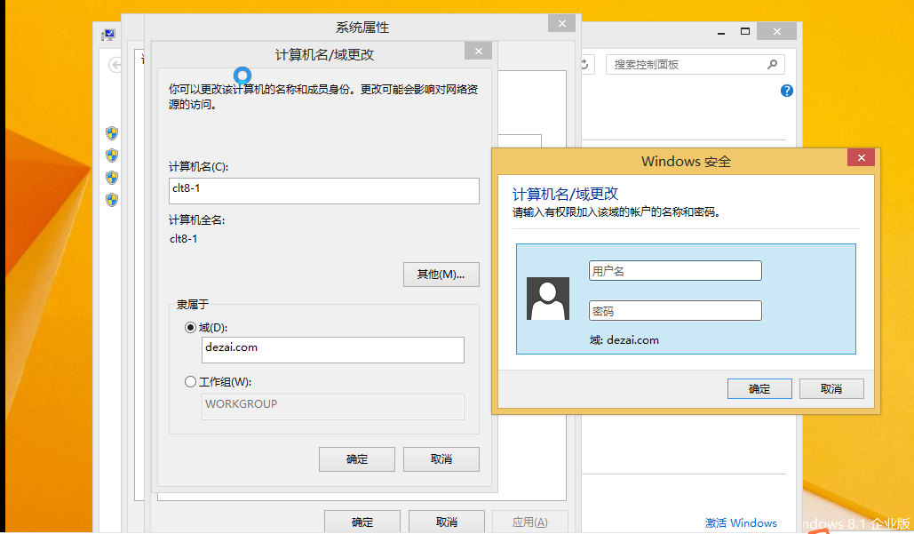Click the system icon in Control Panel title bar
The image size is (914, 534).
coord(108,35)
